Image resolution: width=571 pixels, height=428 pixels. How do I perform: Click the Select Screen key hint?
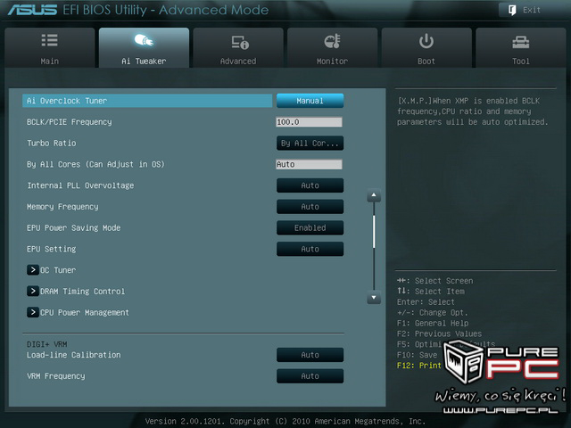[x=435, y=281]
